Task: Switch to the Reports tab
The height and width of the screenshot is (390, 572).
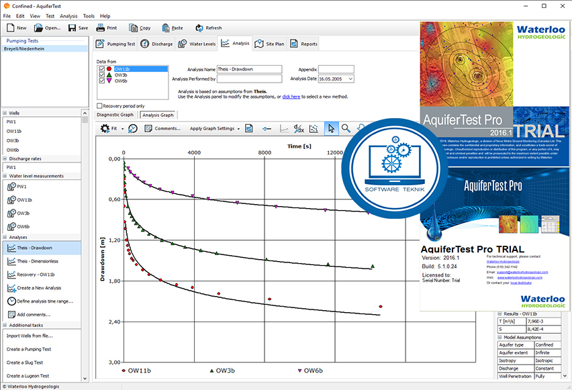Action: pos(303,44)
